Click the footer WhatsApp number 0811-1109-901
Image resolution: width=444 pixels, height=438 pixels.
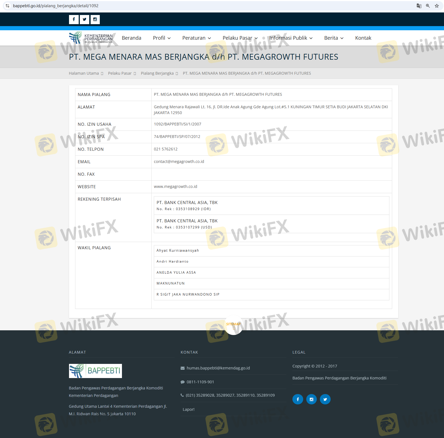point(200,382)
